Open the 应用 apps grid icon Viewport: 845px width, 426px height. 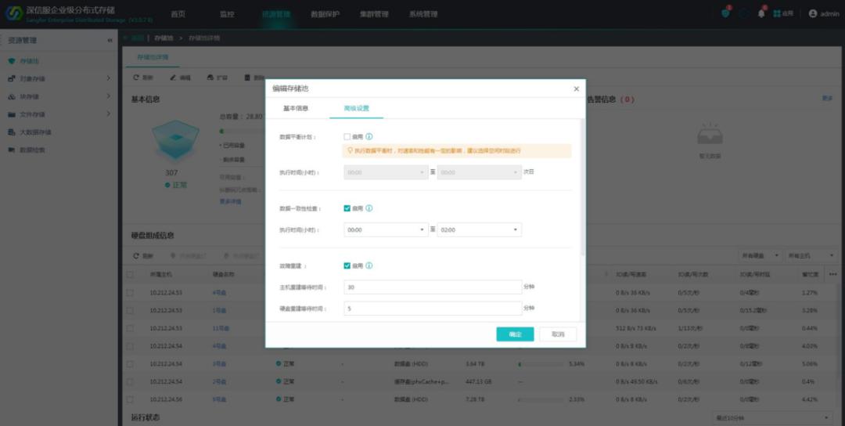777,13
